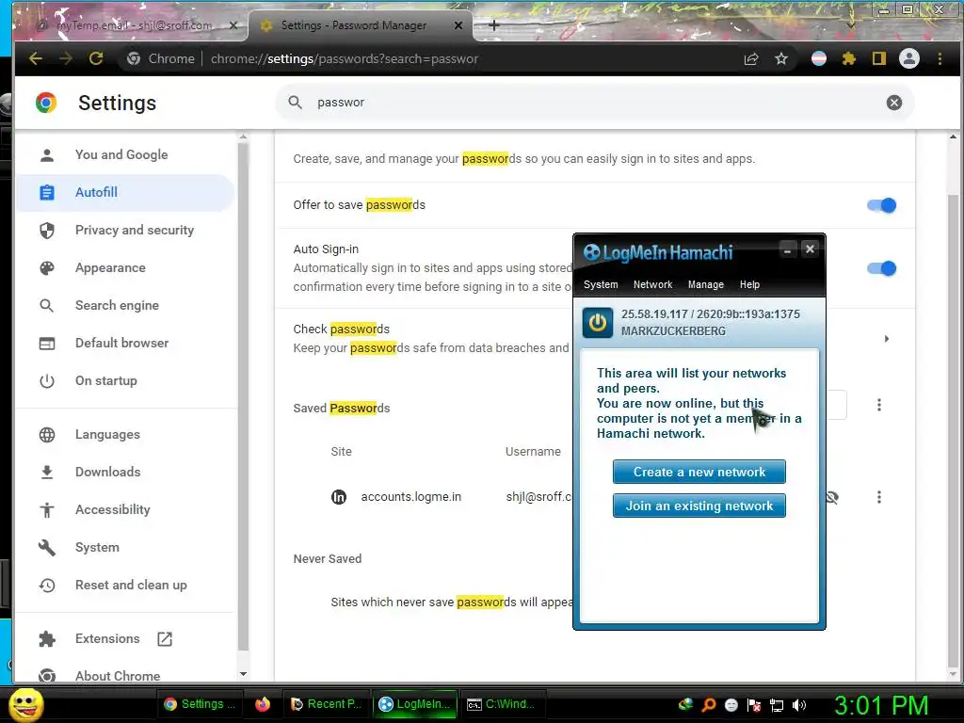Open About Chrome page

pos(125,675)
